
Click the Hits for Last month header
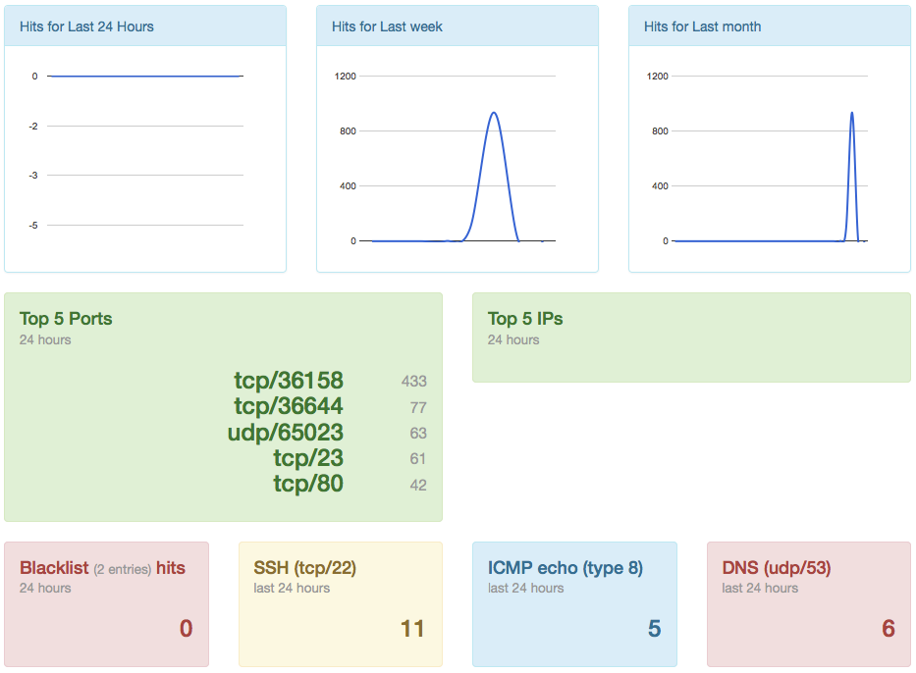point(702,26)
